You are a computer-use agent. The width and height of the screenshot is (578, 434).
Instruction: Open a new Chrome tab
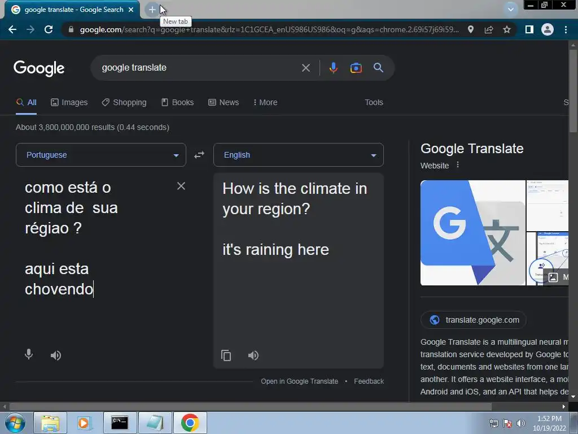tap(152, 10)
